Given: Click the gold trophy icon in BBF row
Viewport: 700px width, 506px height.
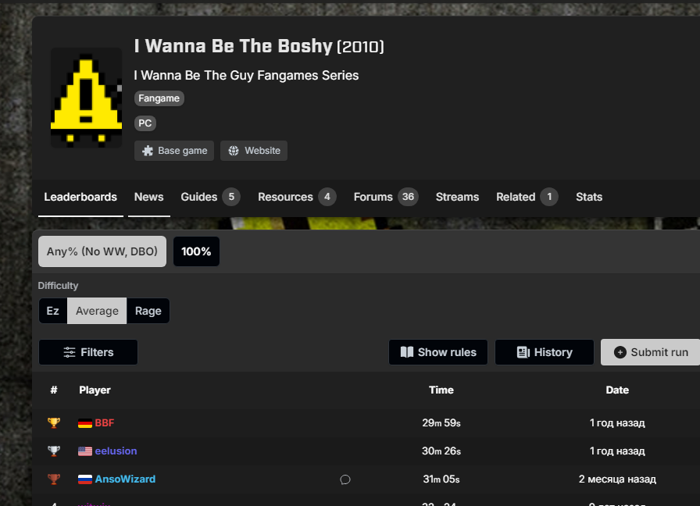Looking at the screenshot, I should [x=54, y=422].
